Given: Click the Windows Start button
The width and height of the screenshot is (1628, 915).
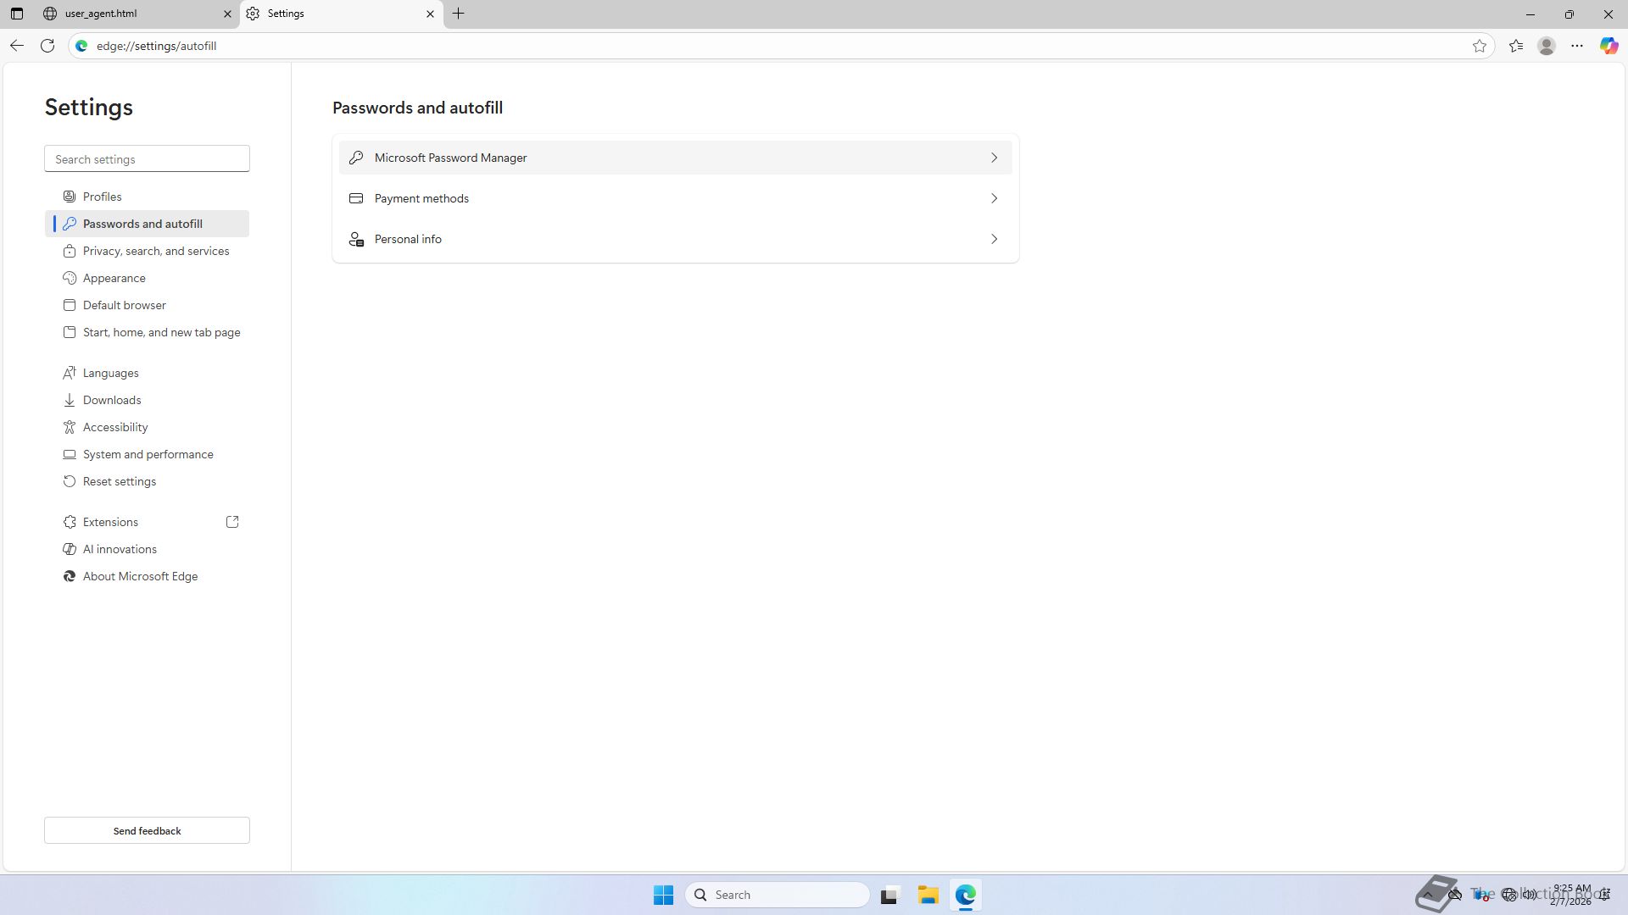Looking at the screenshot, I should (x=663, y=895).
